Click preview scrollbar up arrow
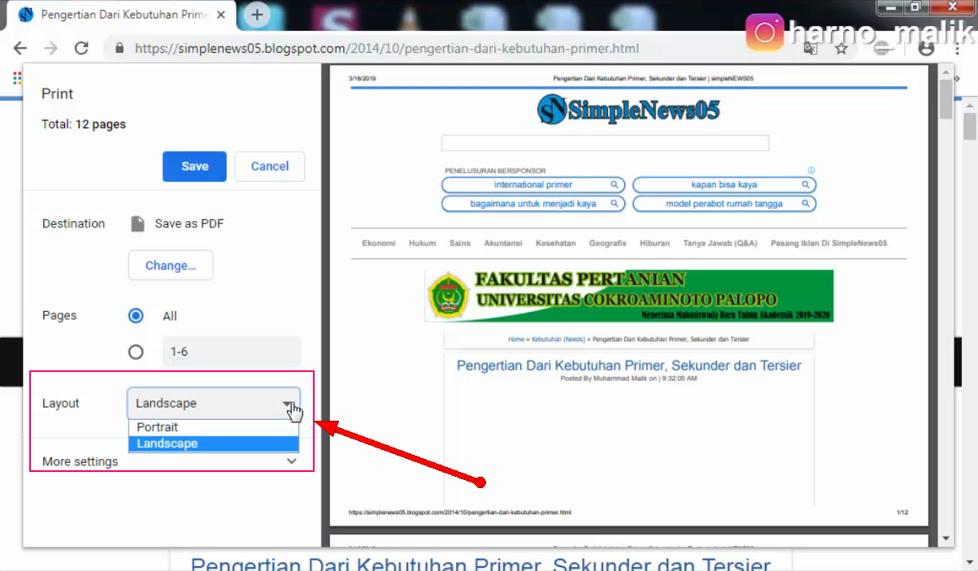The height and width of the screenshot is (571, 978). coord(945,72)
